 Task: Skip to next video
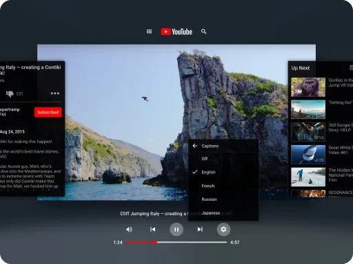coord(200,230)
